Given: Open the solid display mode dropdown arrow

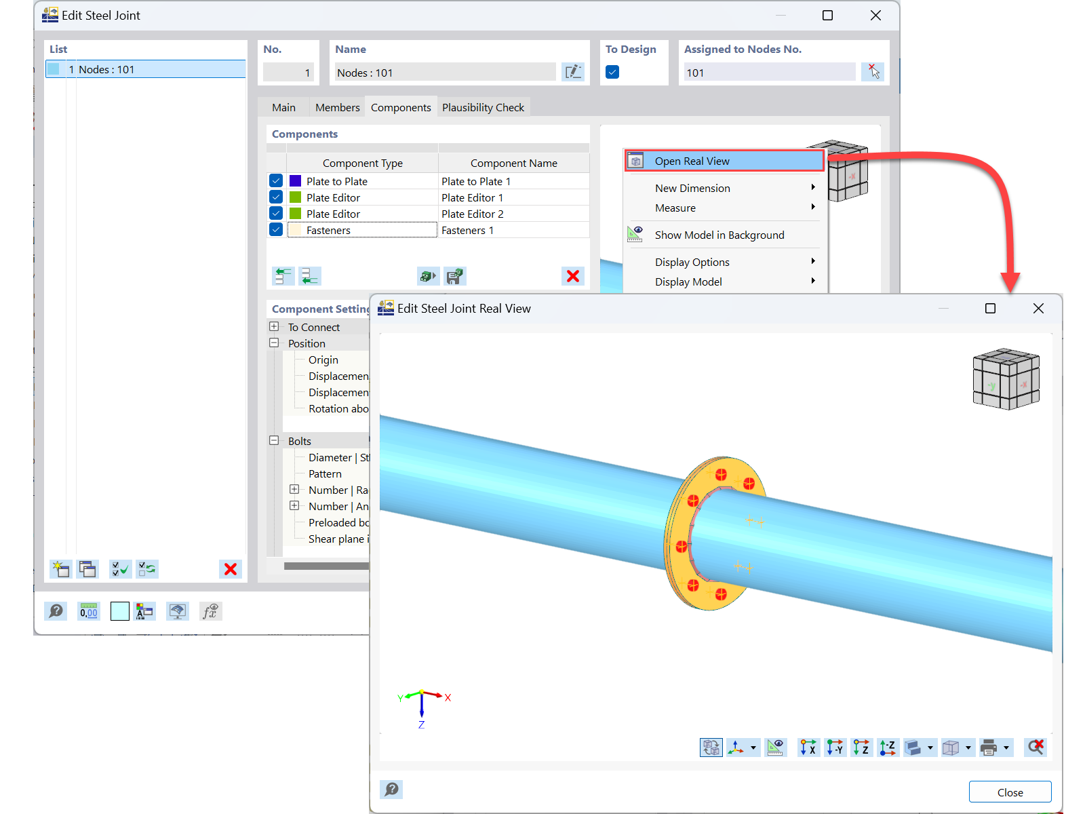Looking at the screenshot, I should click(x=930, y=748).
